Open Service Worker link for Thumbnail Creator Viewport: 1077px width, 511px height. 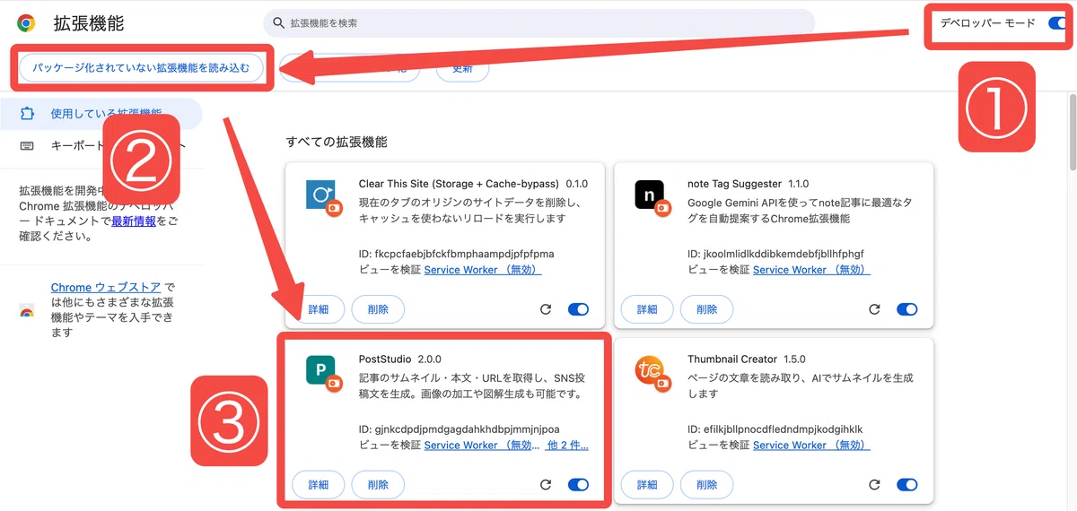point(811,446)
